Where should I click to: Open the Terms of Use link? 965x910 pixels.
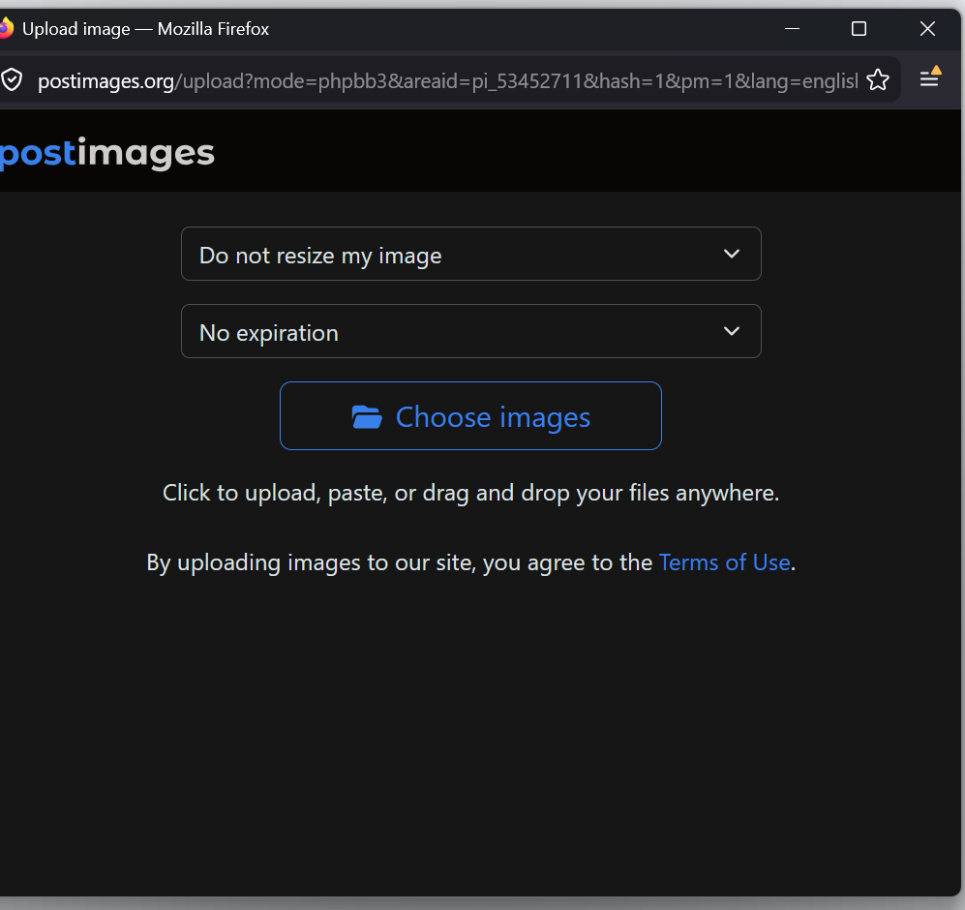pos(724,562)
